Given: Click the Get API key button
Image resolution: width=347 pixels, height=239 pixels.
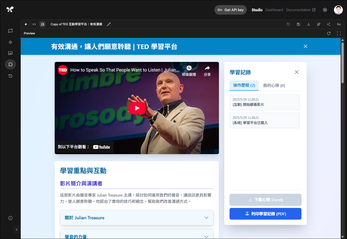Looking at the screenshot, I should (230, 10).
